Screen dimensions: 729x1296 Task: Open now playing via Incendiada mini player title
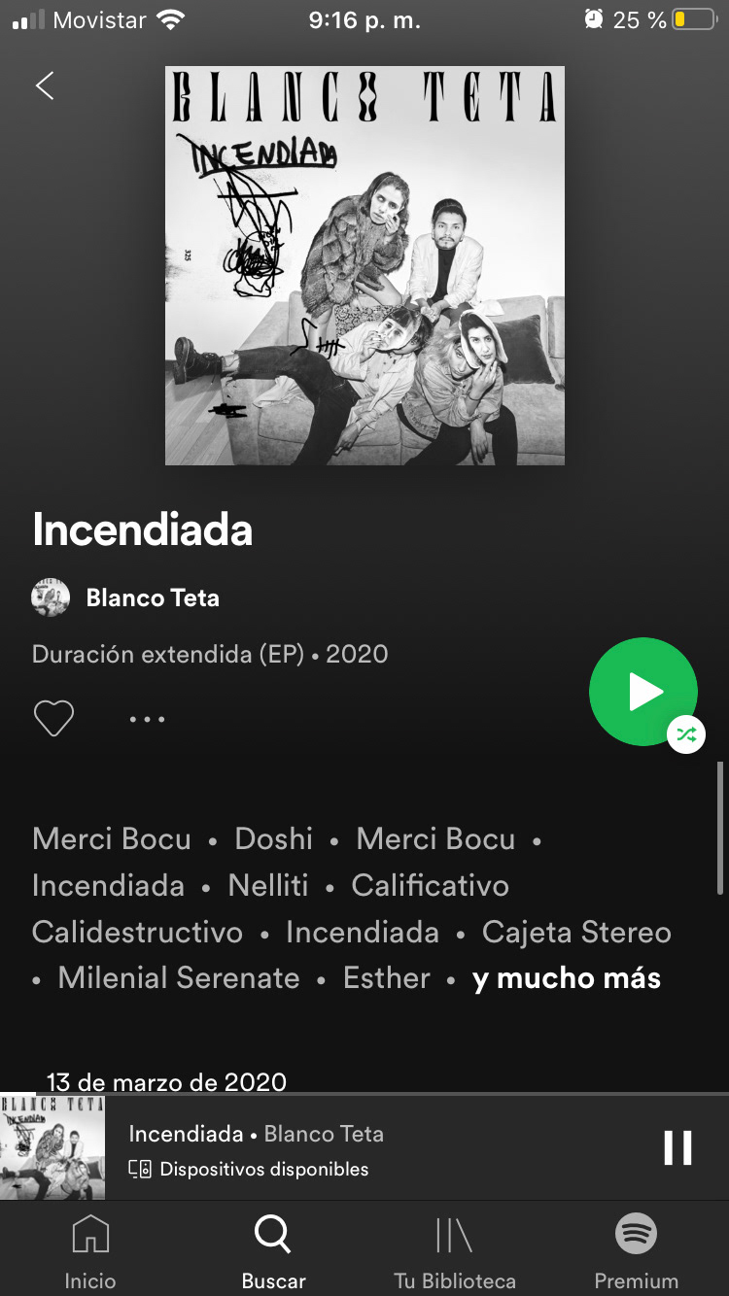[186, 1134]
